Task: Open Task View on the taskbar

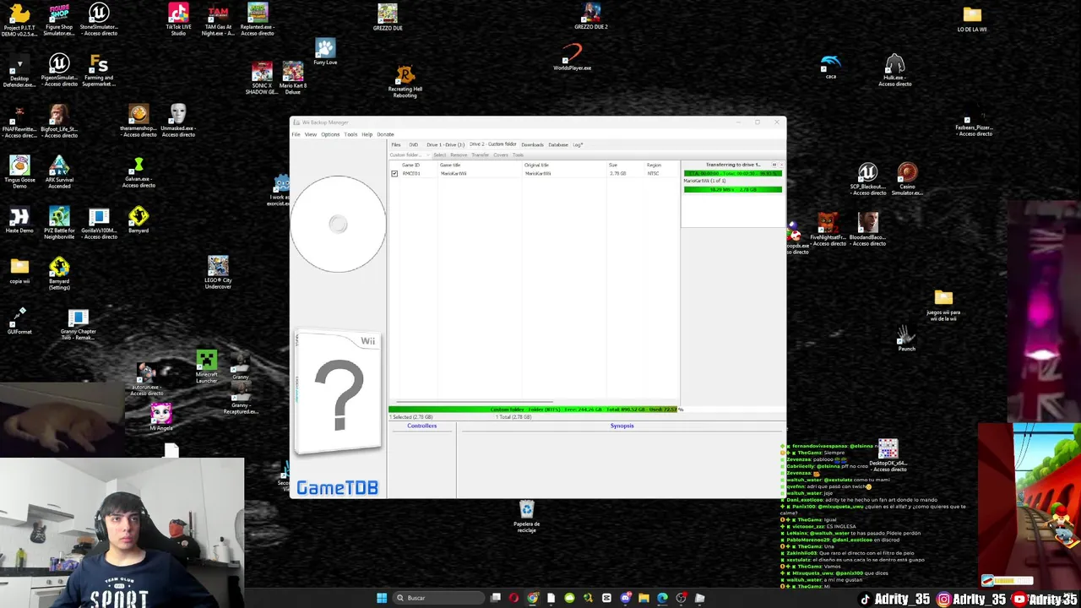Action: 496,598
